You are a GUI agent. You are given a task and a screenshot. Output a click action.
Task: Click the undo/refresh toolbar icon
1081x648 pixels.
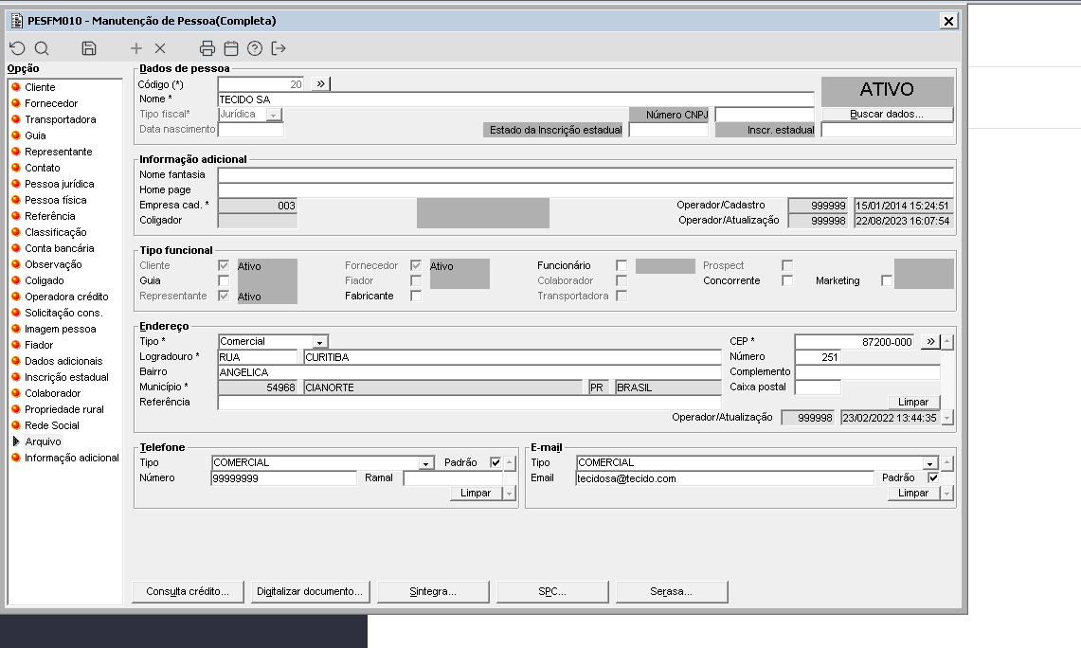click(x=17, y=48)
